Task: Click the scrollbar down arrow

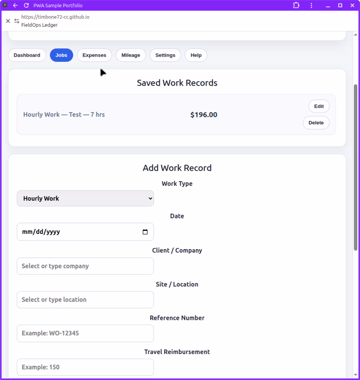Action: [355, 375]
